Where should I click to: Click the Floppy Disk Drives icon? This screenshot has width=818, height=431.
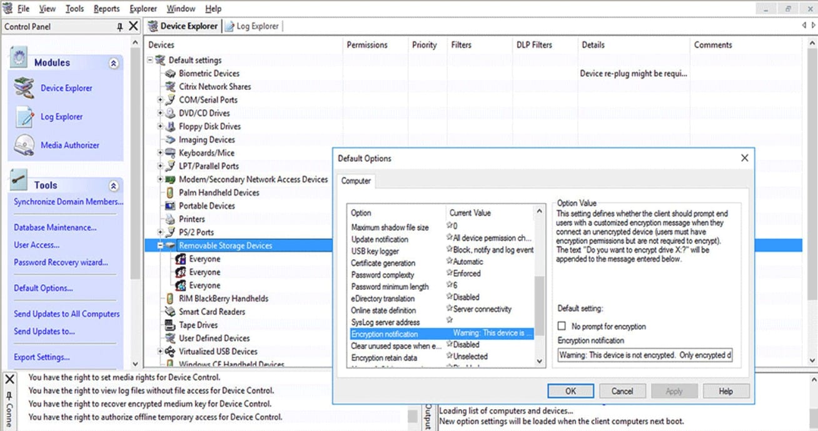(169, 126)
